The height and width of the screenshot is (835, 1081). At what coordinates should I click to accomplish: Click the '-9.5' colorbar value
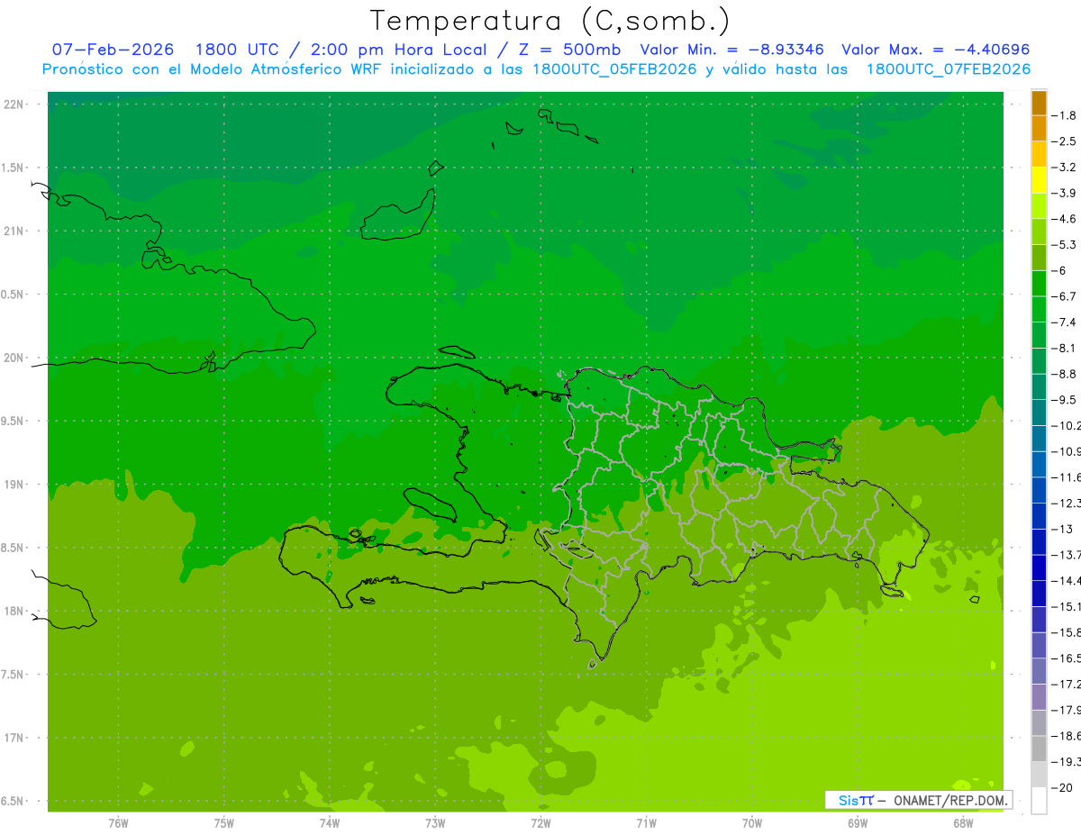[x=1065, y=400]
